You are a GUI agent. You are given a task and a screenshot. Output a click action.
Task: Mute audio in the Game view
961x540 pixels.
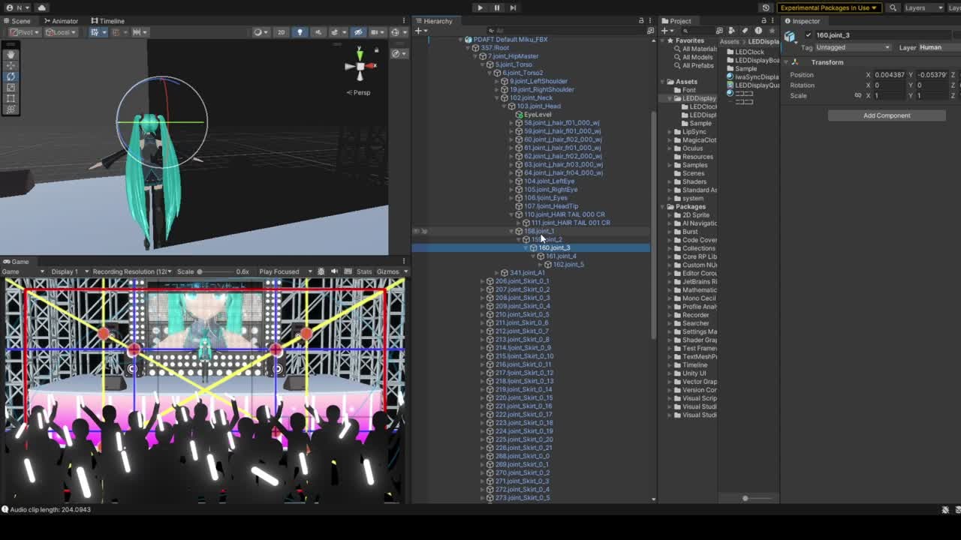tap(334, 271)
